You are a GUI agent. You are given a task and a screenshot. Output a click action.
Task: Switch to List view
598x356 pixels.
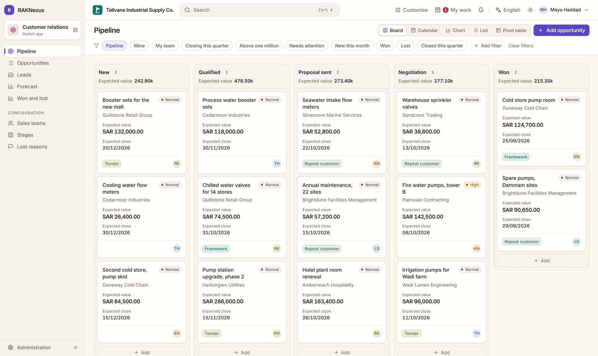(x=481, y=30)
